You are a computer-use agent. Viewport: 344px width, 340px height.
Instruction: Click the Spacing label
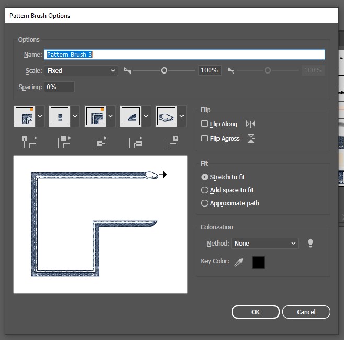(x=30, y=87)
